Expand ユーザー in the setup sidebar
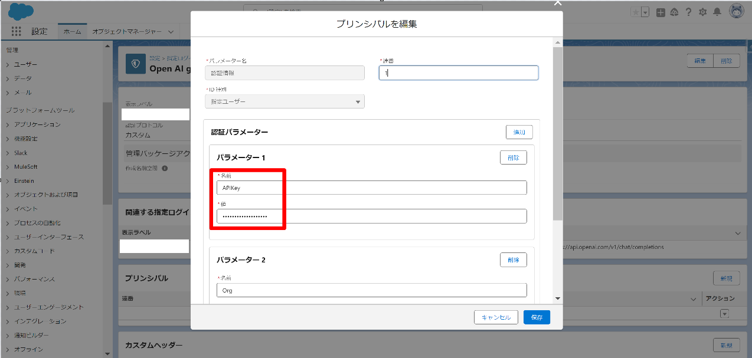 click(x=8, y=64)
